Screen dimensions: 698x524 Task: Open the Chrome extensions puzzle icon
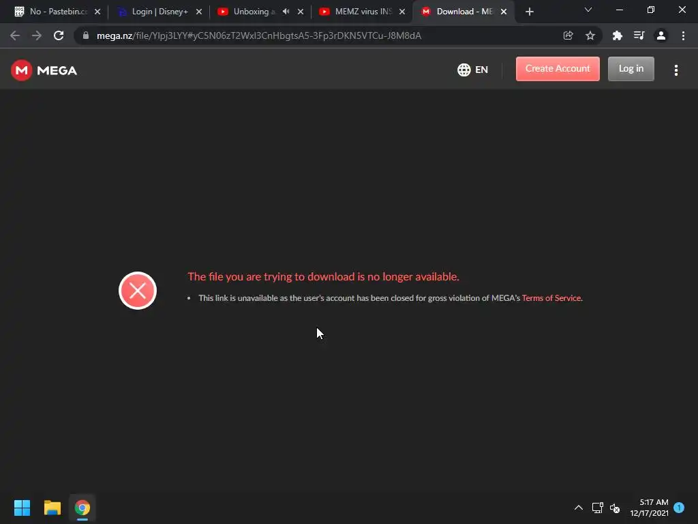(617, 35)
